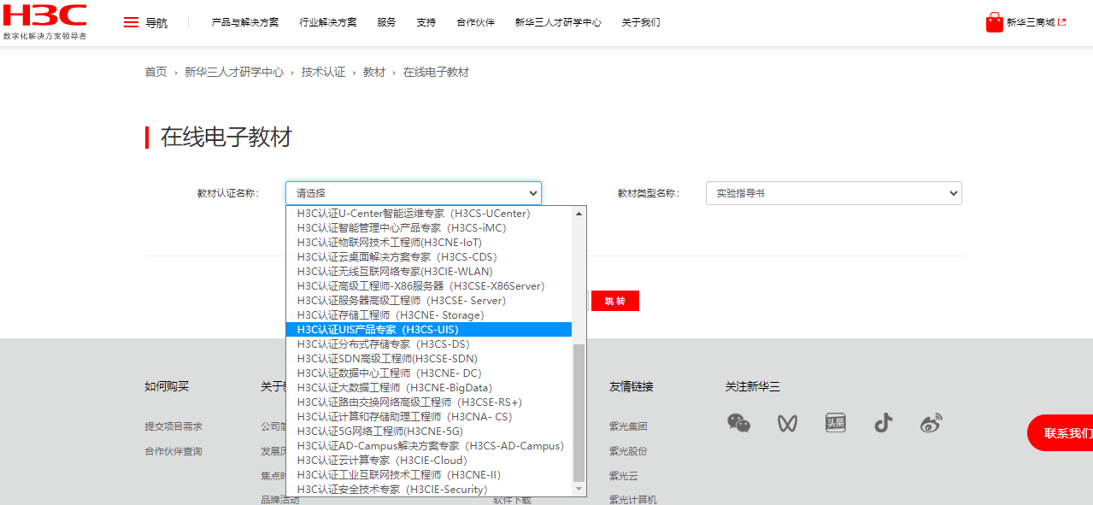Select H3CNE- DC option in list
The image size is (1093, 505).
(x=429, y=373)
